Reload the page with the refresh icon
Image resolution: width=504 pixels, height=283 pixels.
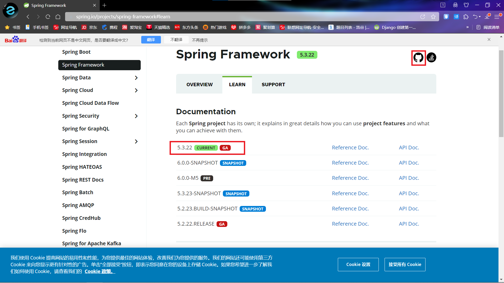point(48,17)
